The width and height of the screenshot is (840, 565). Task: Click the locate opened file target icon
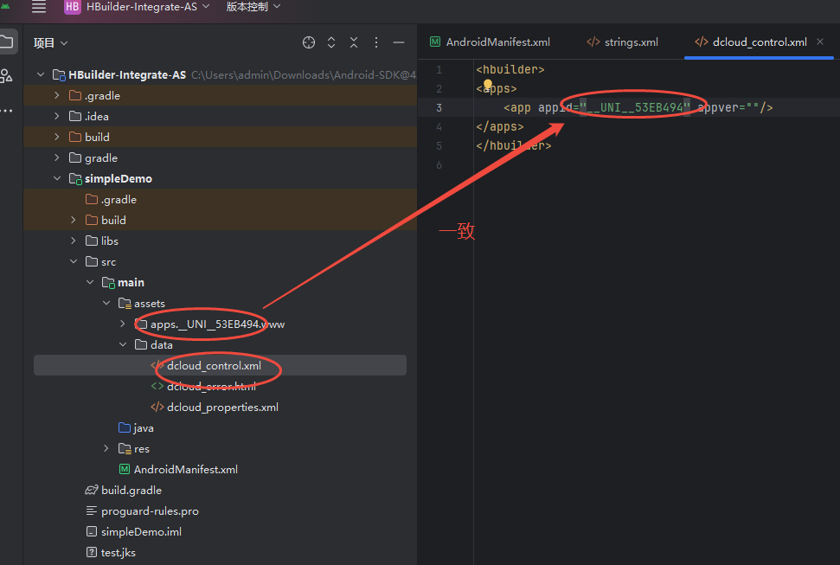tap(309, 42)
